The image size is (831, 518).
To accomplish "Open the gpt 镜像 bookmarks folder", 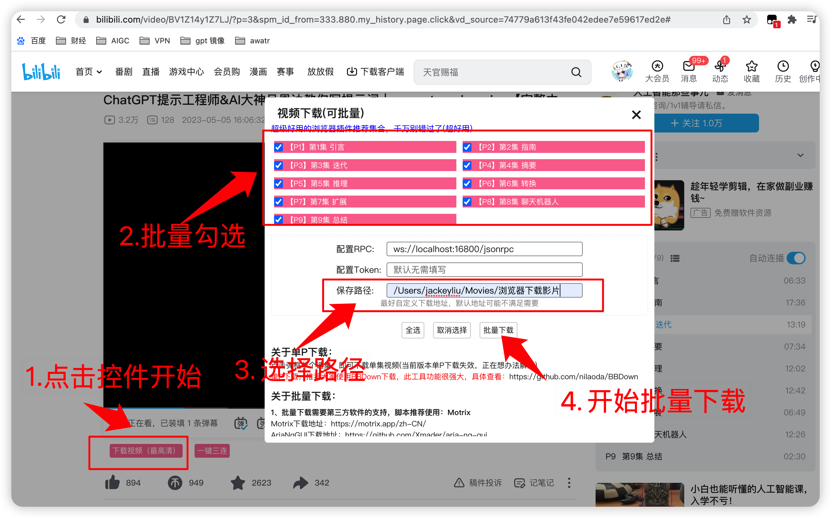I will point(202,40).
